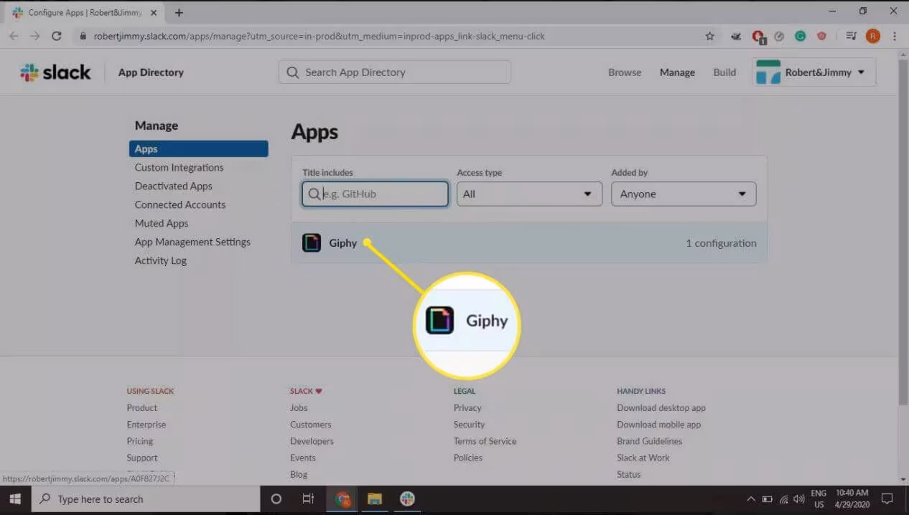Bookmark this page with the star icon
This screenshot has height=515, width=909.
tap(709, 36)
